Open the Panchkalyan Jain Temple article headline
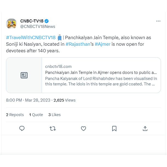The width and height of the screenshot is (167, 167). click(x=101, y=73)
